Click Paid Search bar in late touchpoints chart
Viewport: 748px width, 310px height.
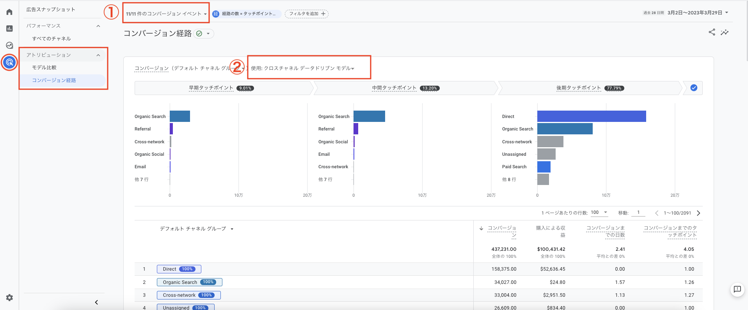click(544, 167)
